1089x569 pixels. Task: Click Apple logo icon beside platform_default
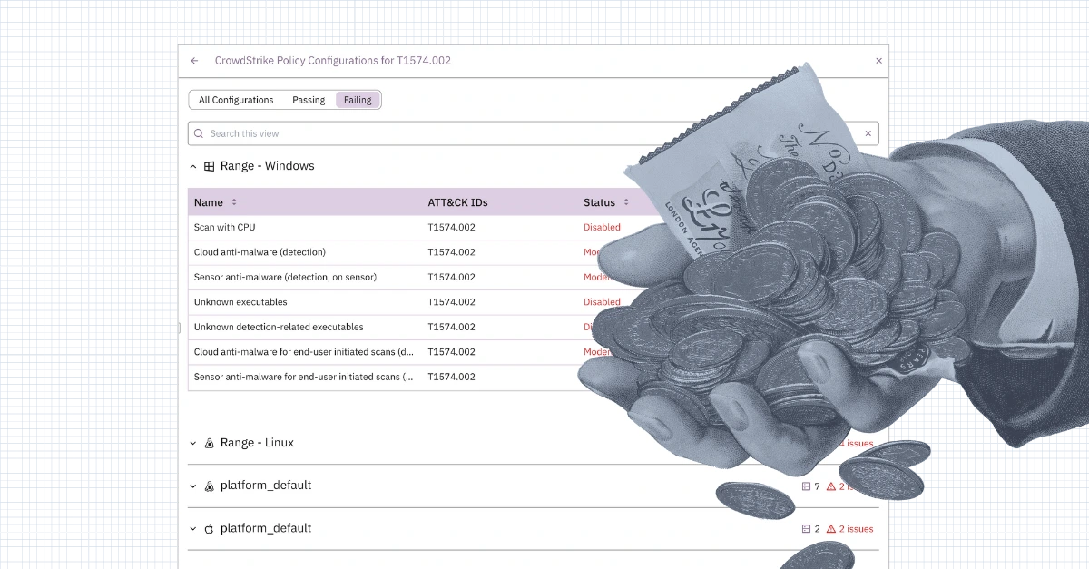[x=210, y=528]
